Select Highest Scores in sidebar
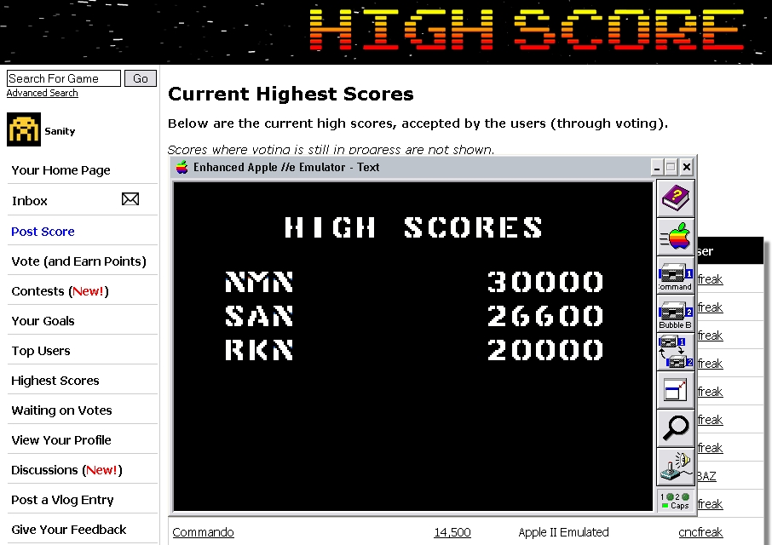This screenshot has height=545, width=772. 55,381
